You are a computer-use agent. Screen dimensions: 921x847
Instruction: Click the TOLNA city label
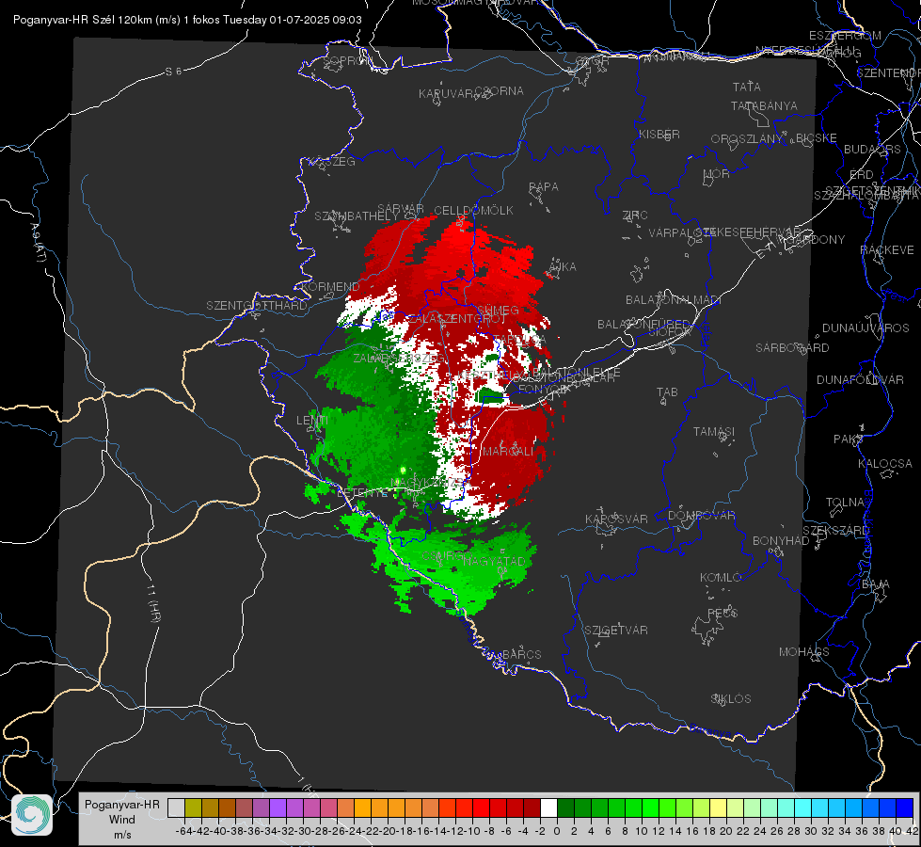[845, 503]
